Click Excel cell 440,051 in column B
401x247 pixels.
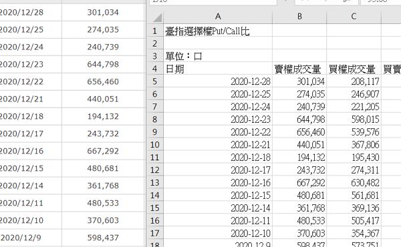coord(299,145)
